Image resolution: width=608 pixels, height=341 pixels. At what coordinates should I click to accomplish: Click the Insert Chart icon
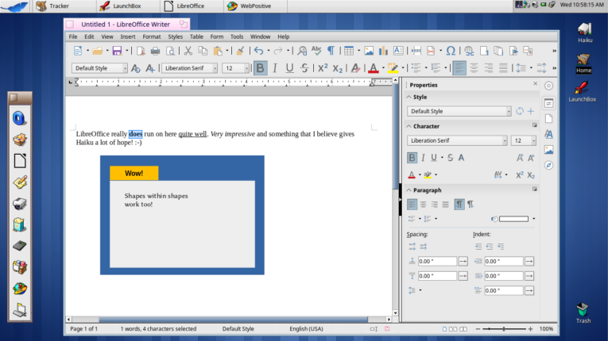click(383, 51)
